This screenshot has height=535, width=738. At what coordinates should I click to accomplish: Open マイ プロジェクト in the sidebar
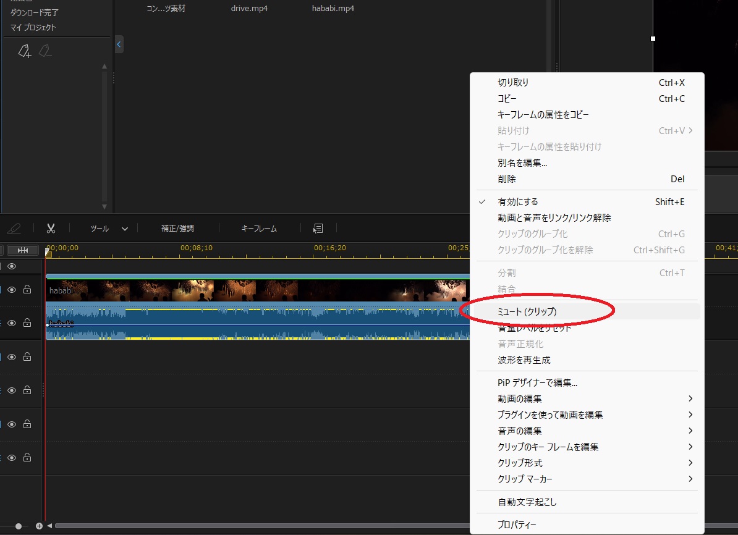tap(33, 28)
